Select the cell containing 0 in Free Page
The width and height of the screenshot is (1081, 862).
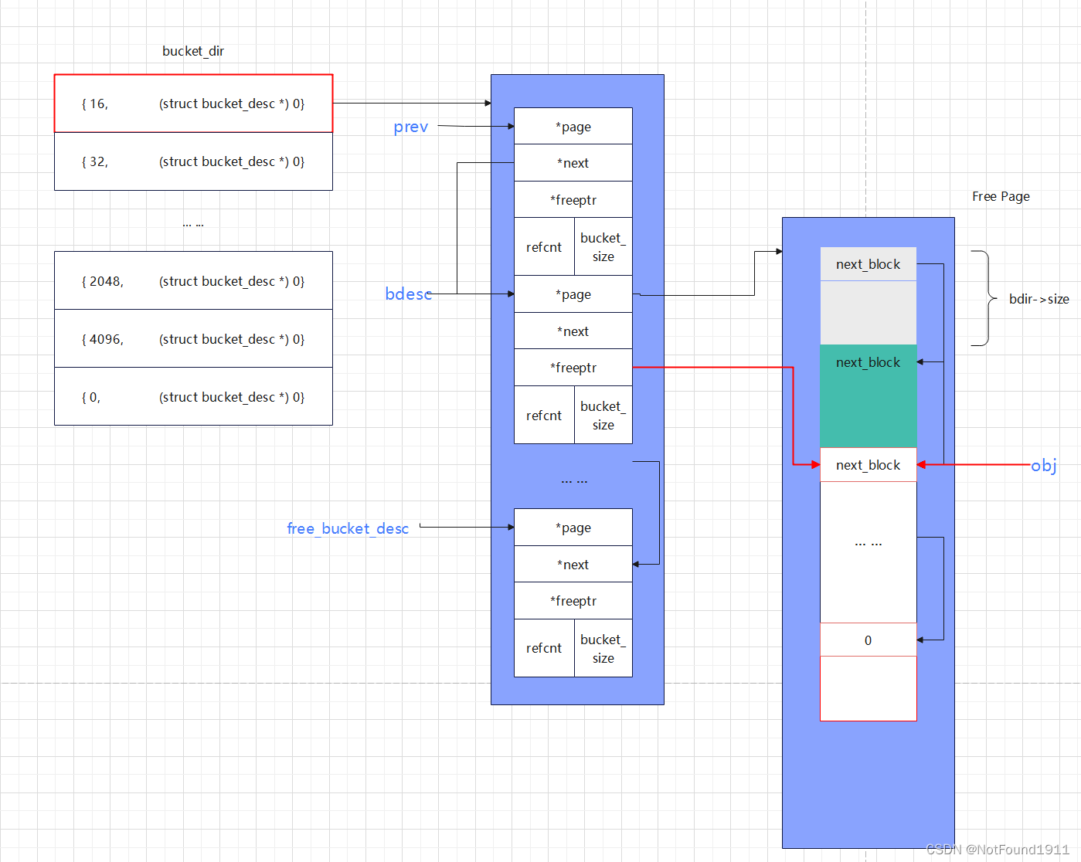pos(869,640)
